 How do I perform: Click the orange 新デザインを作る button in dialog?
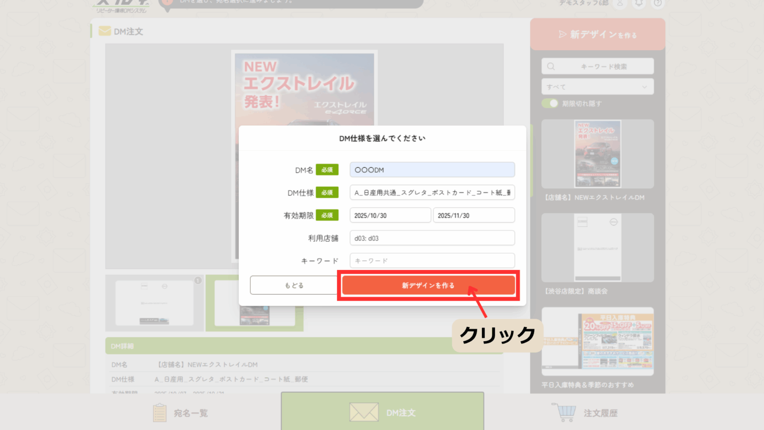point(428,285)
